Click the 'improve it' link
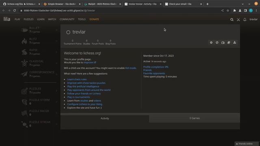The image size is (260, 146). click(90, 62)
